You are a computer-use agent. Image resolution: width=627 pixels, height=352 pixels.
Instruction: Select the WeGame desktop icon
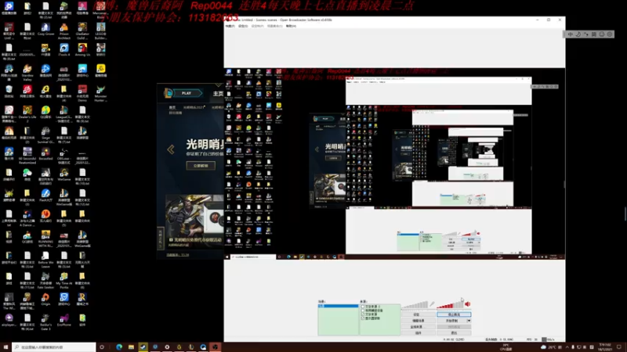pos(64,174)
